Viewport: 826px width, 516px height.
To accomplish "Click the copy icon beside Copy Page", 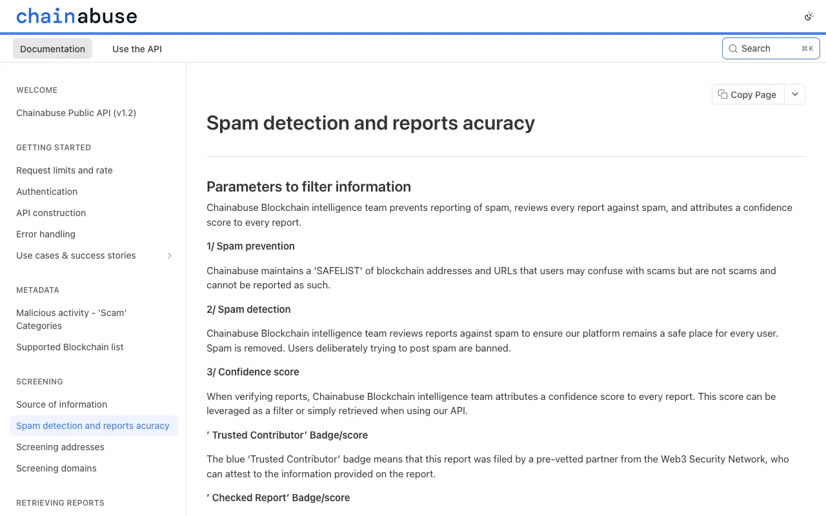I will (x=723, y=94).
